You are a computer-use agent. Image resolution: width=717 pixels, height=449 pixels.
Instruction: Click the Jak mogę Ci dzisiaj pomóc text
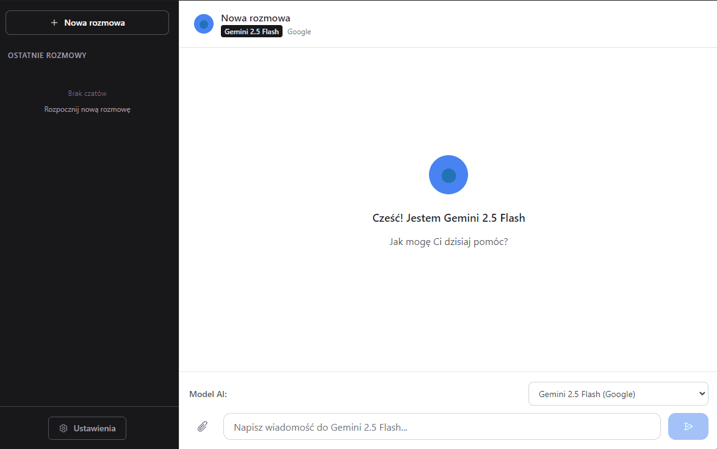(x=449, y=241)
